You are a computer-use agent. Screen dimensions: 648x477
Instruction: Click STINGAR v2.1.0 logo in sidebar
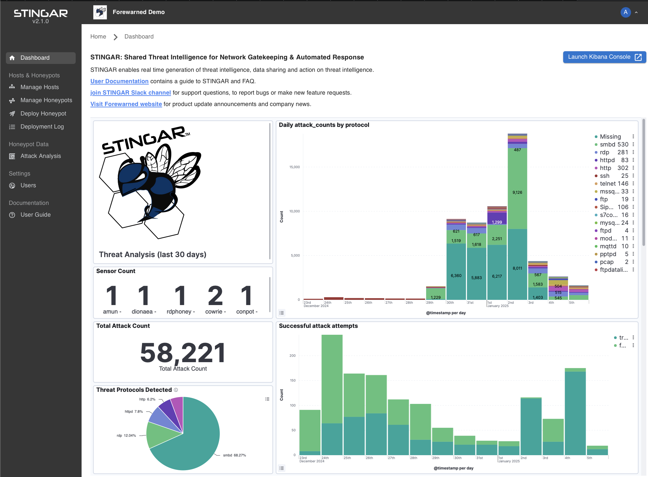click(40, 16)
